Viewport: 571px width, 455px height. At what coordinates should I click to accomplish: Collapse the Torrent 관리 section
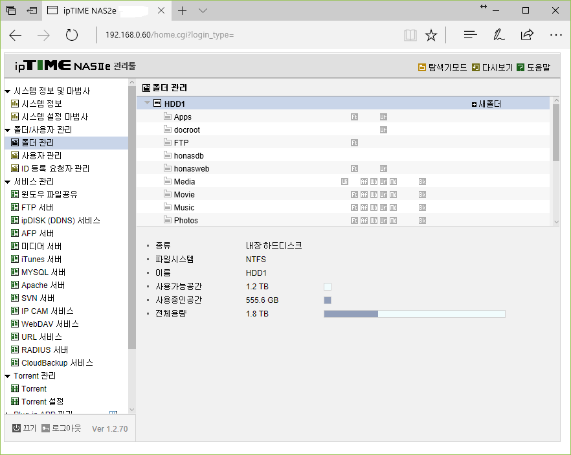[7, 376]
